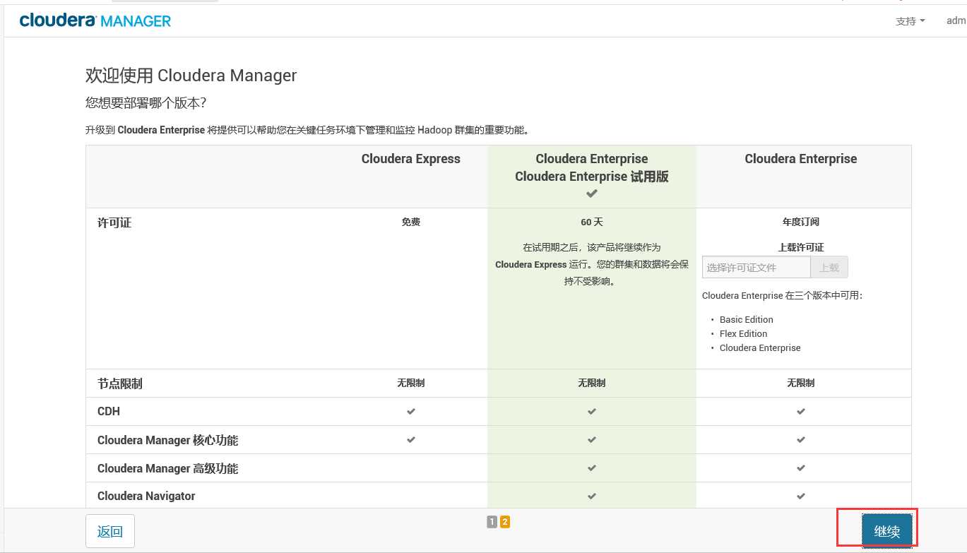
Task: Click the 升级到 Cloudera Enterprise description sentence
Action: [x=307, y=130]
